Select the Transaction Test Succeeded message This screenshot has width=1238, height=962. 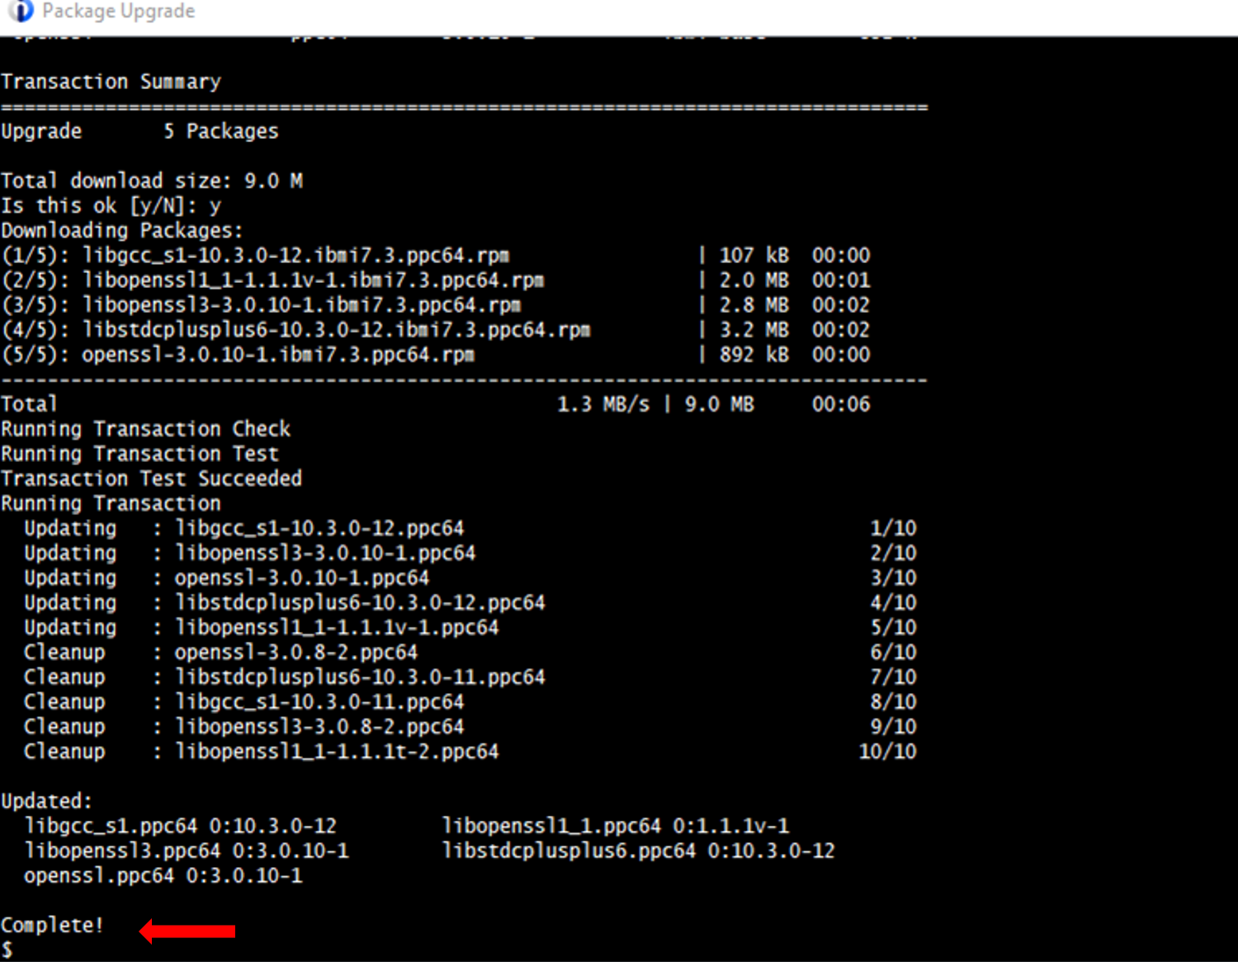tap(151, 478)
